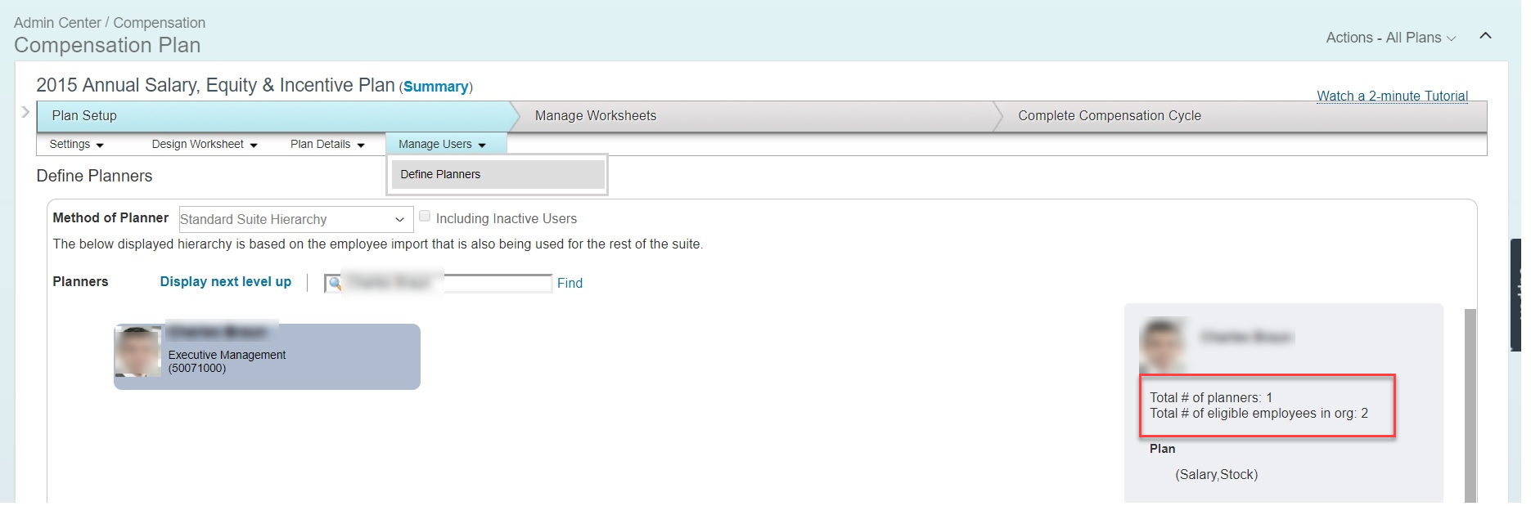Open Admin Center breadcrumb
Image resolution: width=1531 pixels, height=506 pixels.
click(x=57, y=23)
